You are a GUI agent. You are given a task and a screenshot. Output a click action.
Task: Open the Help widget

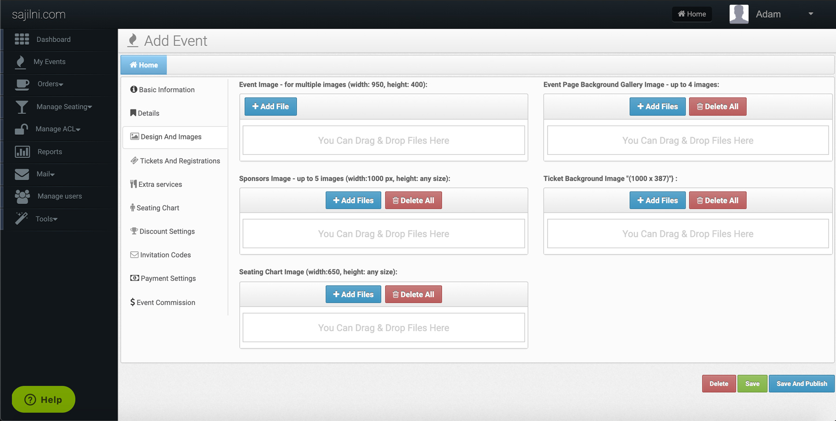click(x=44, y=399)
